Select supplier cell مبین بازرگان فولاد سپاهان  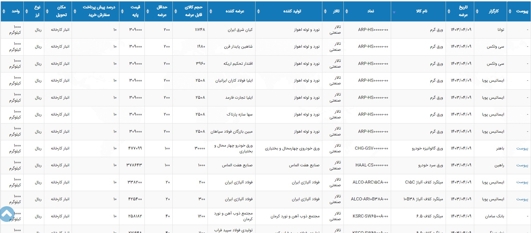(232, 131)
